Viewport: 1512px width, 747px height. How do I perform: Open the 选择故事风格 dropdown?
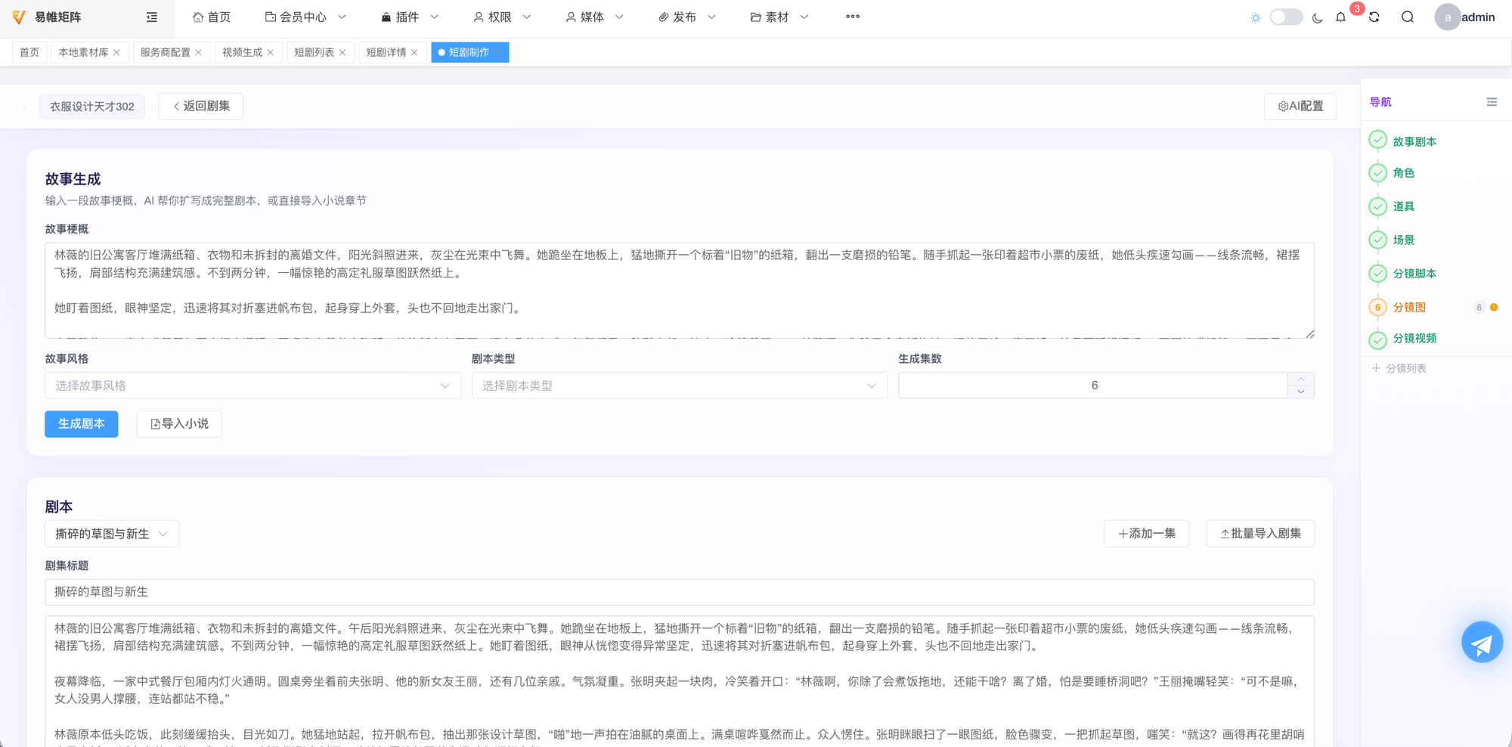pos(253,386)
